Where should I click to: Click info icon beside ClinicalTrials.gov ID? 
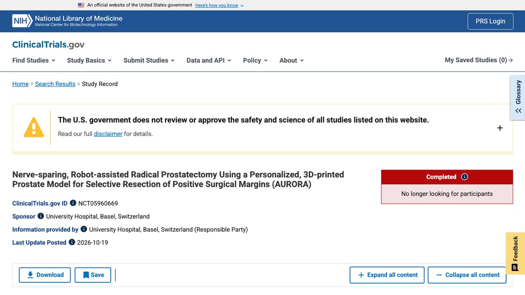[73, 203]
